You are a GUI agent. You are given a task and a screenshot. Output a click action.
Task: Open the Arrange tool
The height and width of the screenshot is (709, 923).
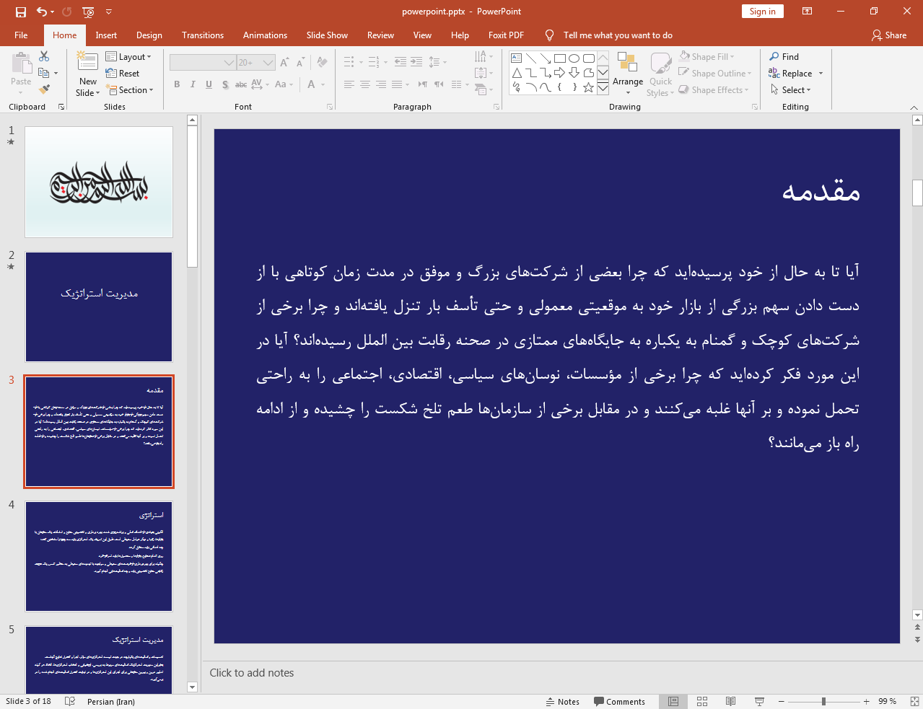click(x=627, y=74)
